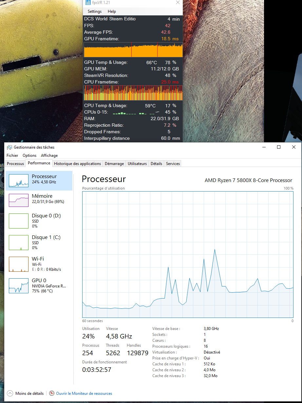
Task: Open Historique des applications tab
Action: [x=78, y=164]
